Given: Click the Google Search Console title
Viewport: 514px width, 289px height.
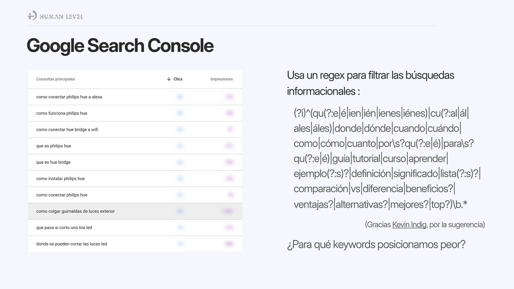Looking at the screenshot, I should tap(120, 45).
